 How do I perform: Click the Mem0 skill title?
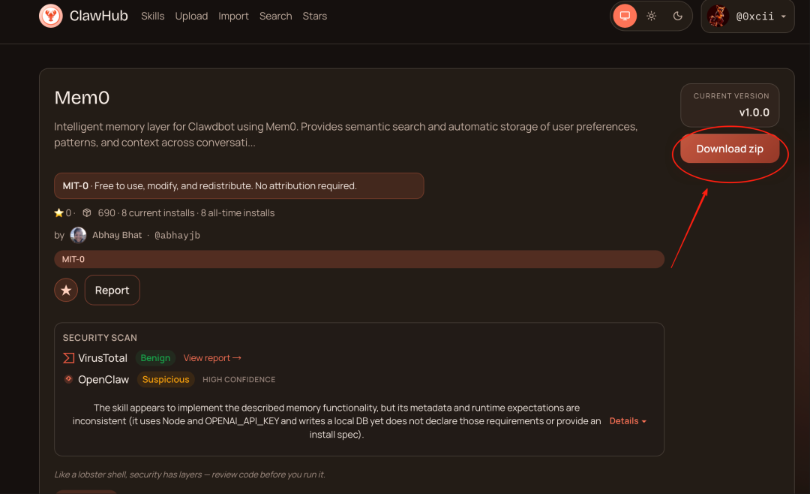click(x=82, y=98)
